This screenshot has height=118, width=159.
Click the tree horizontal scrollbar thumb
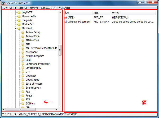click(x=20, y=109)
